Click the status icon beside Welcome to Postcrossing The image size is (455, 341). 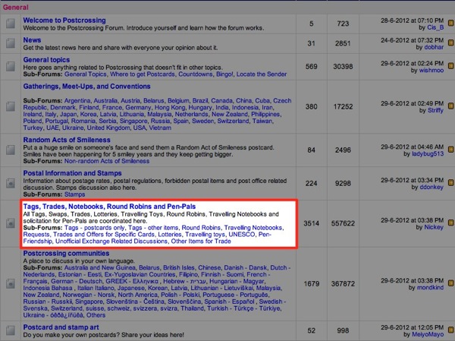(x=11, y=24)
